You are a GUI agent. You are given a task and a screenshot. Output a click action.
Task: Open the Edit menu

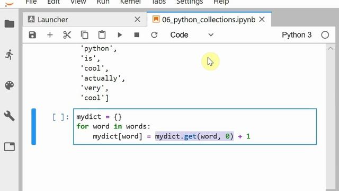[x=53, y=2]
